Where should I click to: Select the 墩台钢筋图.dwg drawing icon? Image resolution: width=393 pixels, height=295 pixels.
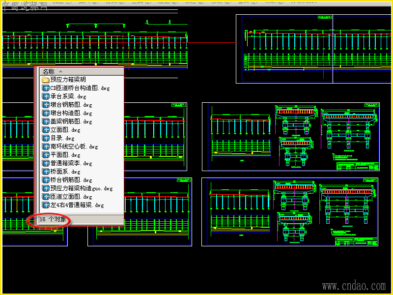click(45, 105)
